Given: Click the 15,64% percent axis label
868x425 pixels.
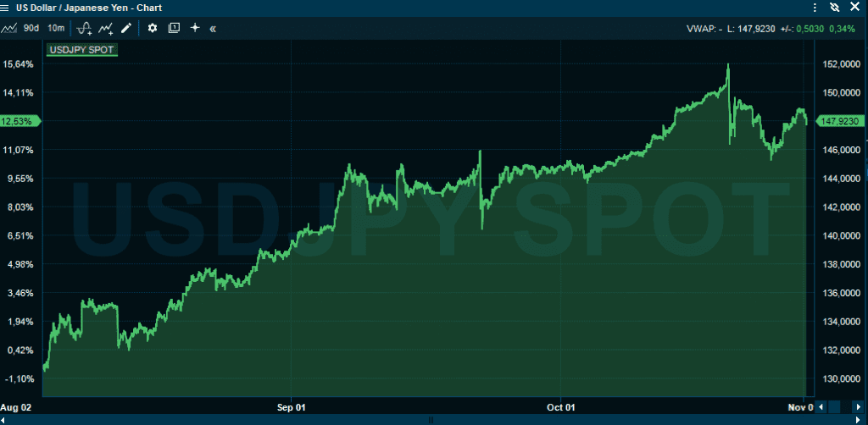Looking at the screenshot, I should (19, 64).
